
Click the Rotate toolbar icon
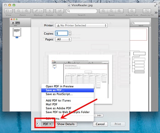[49, 11]
